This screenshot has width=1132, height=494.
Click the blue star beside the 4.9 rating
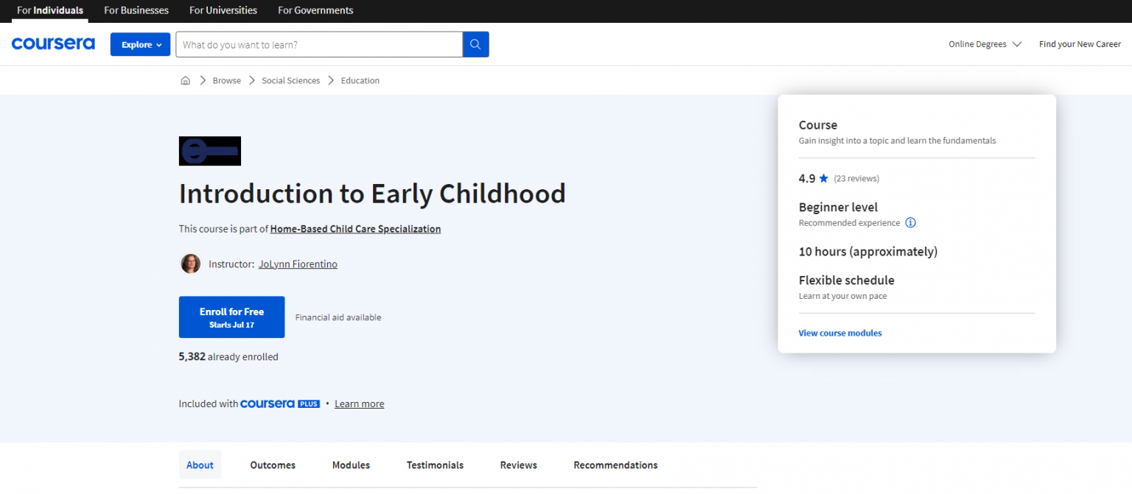[x=825, y=177]
